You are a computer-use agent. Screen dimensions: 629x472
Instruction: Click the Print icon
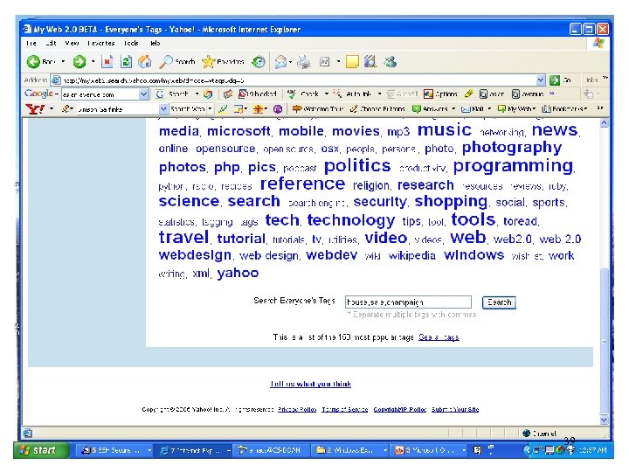[304, 62]
